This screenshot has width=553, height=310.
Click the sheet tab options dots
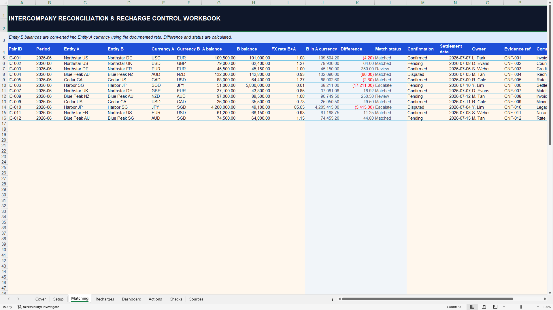click(333, 299)
